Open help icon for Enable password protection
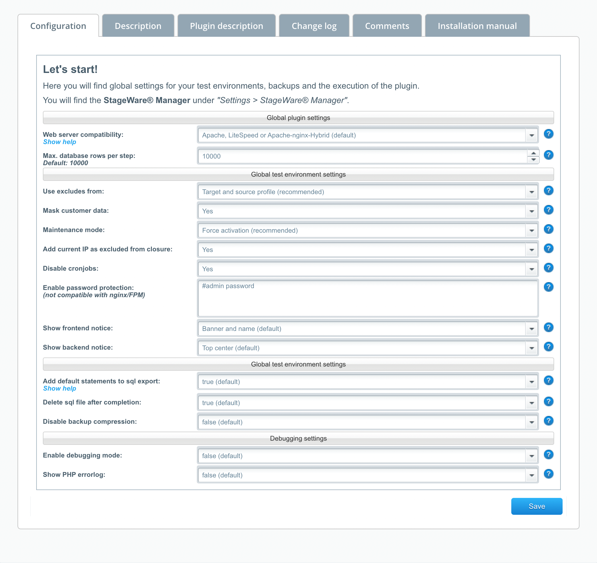 pos(548,287)
